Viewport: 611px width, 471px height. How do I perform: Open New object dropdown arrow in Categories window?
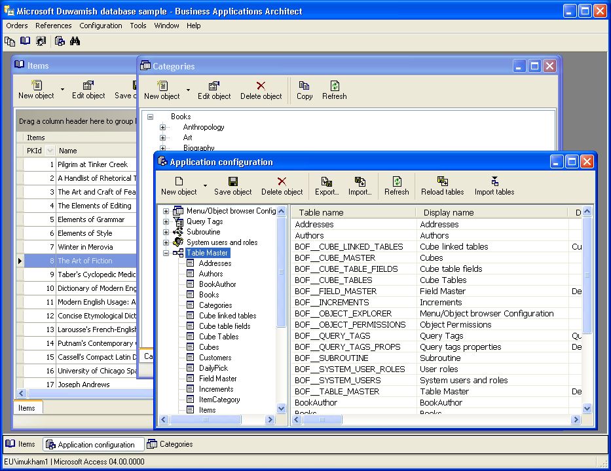coord(188,90)
